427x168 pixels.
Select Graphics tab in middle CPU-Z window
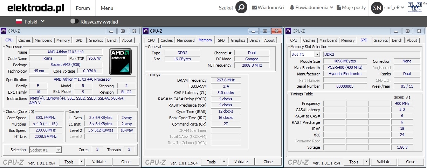(x=238, y=40)
